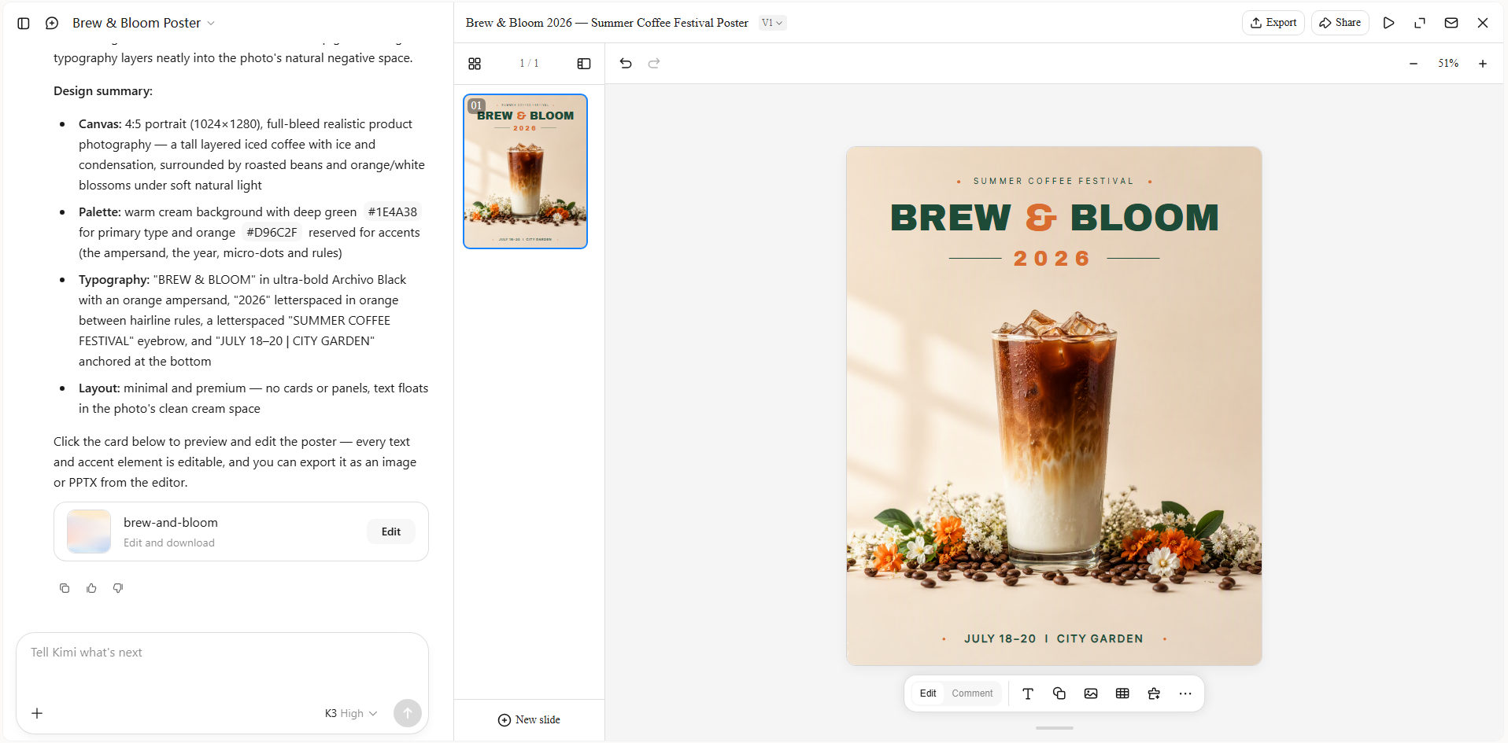Select the 2026 year text on poster
The height and width of the screenshot is (743, 1508).
1052,259
